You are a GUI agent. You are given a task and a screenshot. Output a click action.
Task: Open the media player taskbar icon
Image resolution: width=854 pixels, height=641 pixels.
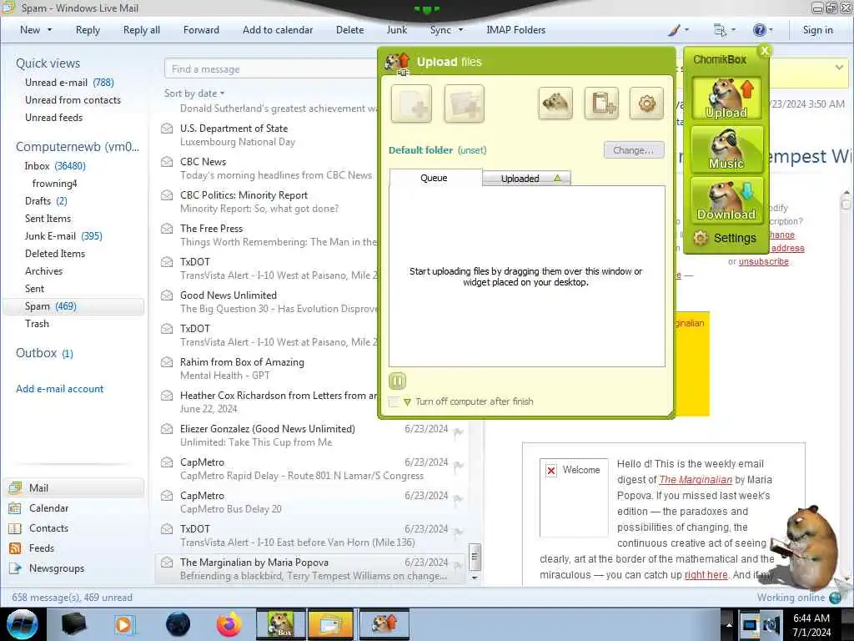pos(123,624)
